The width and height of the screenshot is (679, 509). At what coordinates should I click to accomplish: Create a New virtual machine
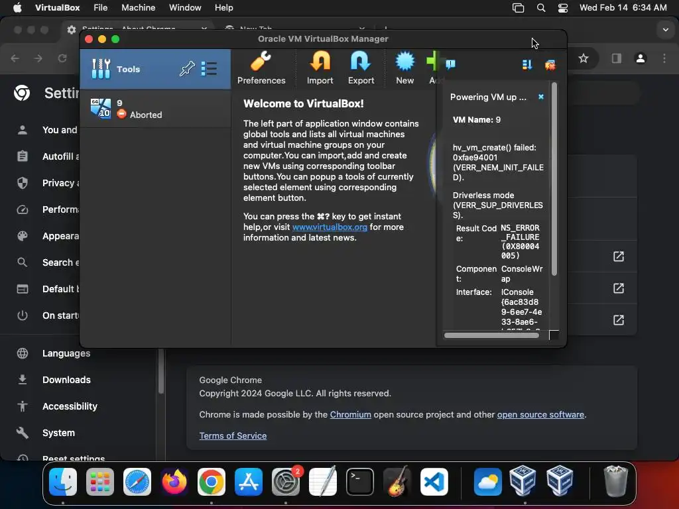tap(405, 68)
